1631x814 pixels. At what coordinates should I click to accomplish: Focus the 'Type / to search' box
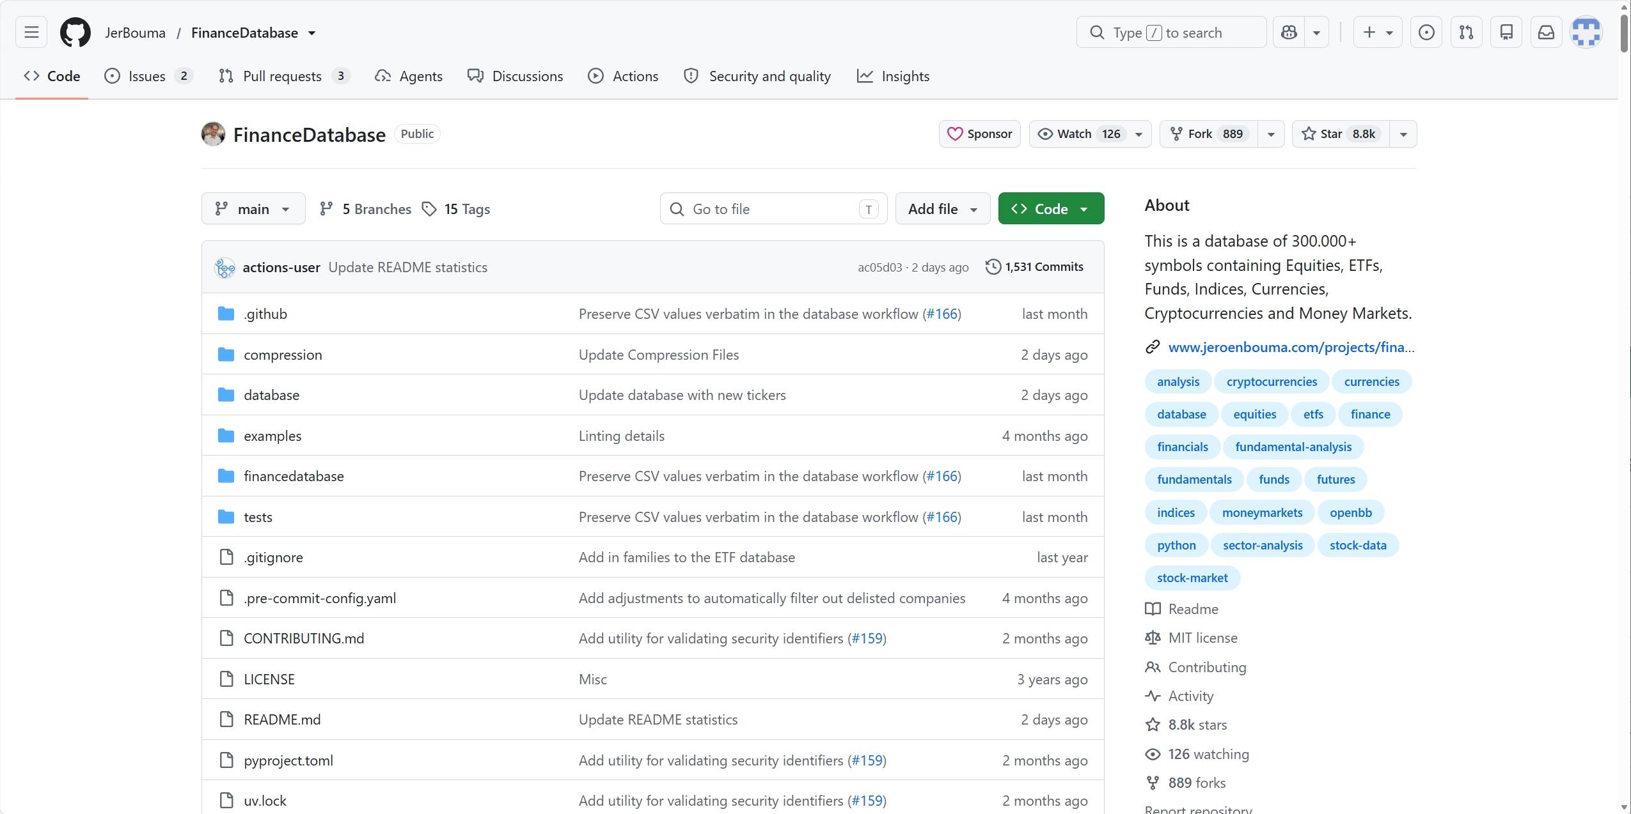(1171, 32)
